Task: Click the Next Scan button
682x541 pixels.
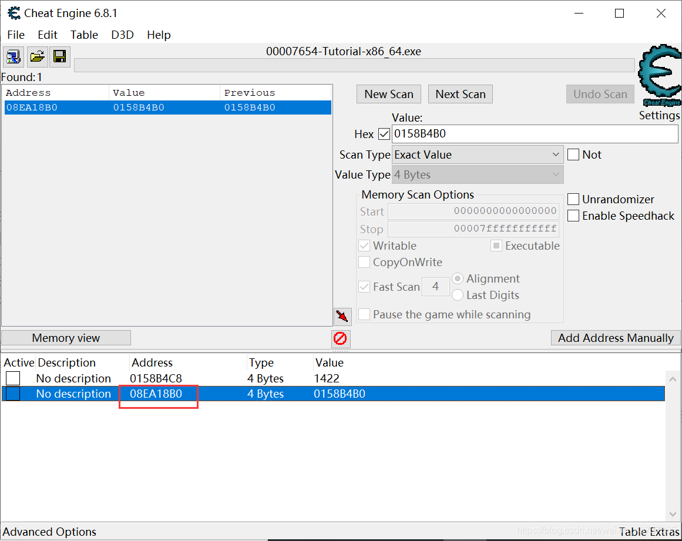Action: tap(461, 94)
